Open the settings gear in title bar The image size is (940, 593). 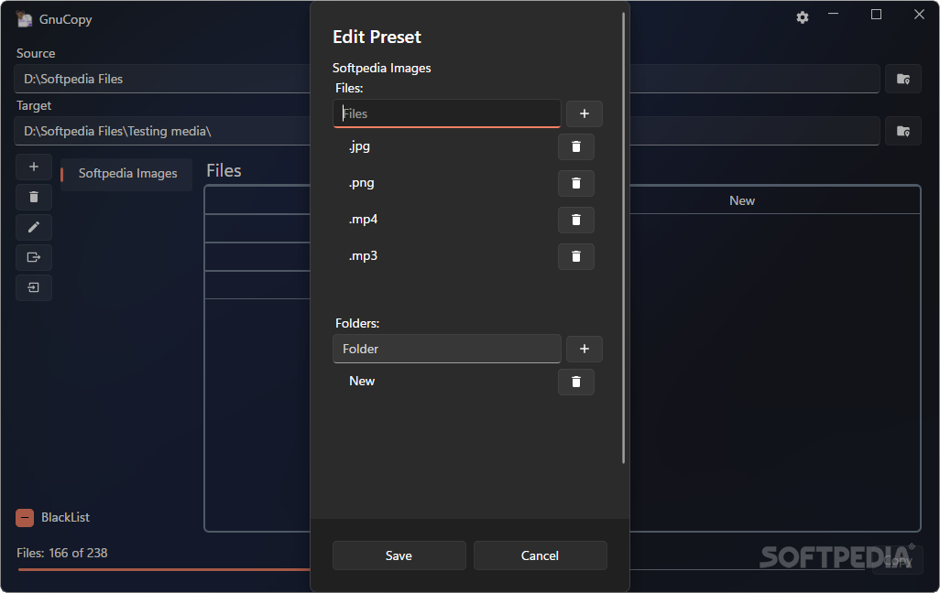pos(803,18)
